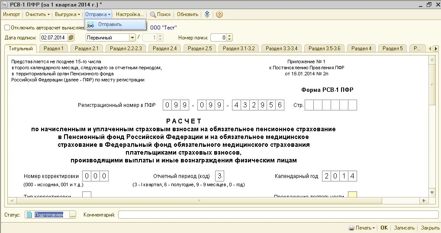Click the Импорт button
The image size is (441, 233).
tap(12, 14)
